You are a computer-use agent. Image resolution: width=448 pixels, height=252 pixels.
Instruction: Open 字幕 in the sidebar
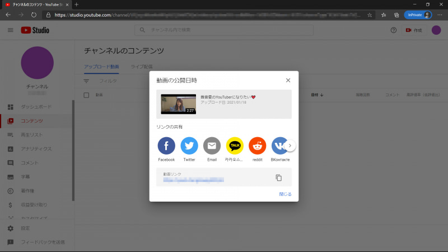[x=36, y=177]
